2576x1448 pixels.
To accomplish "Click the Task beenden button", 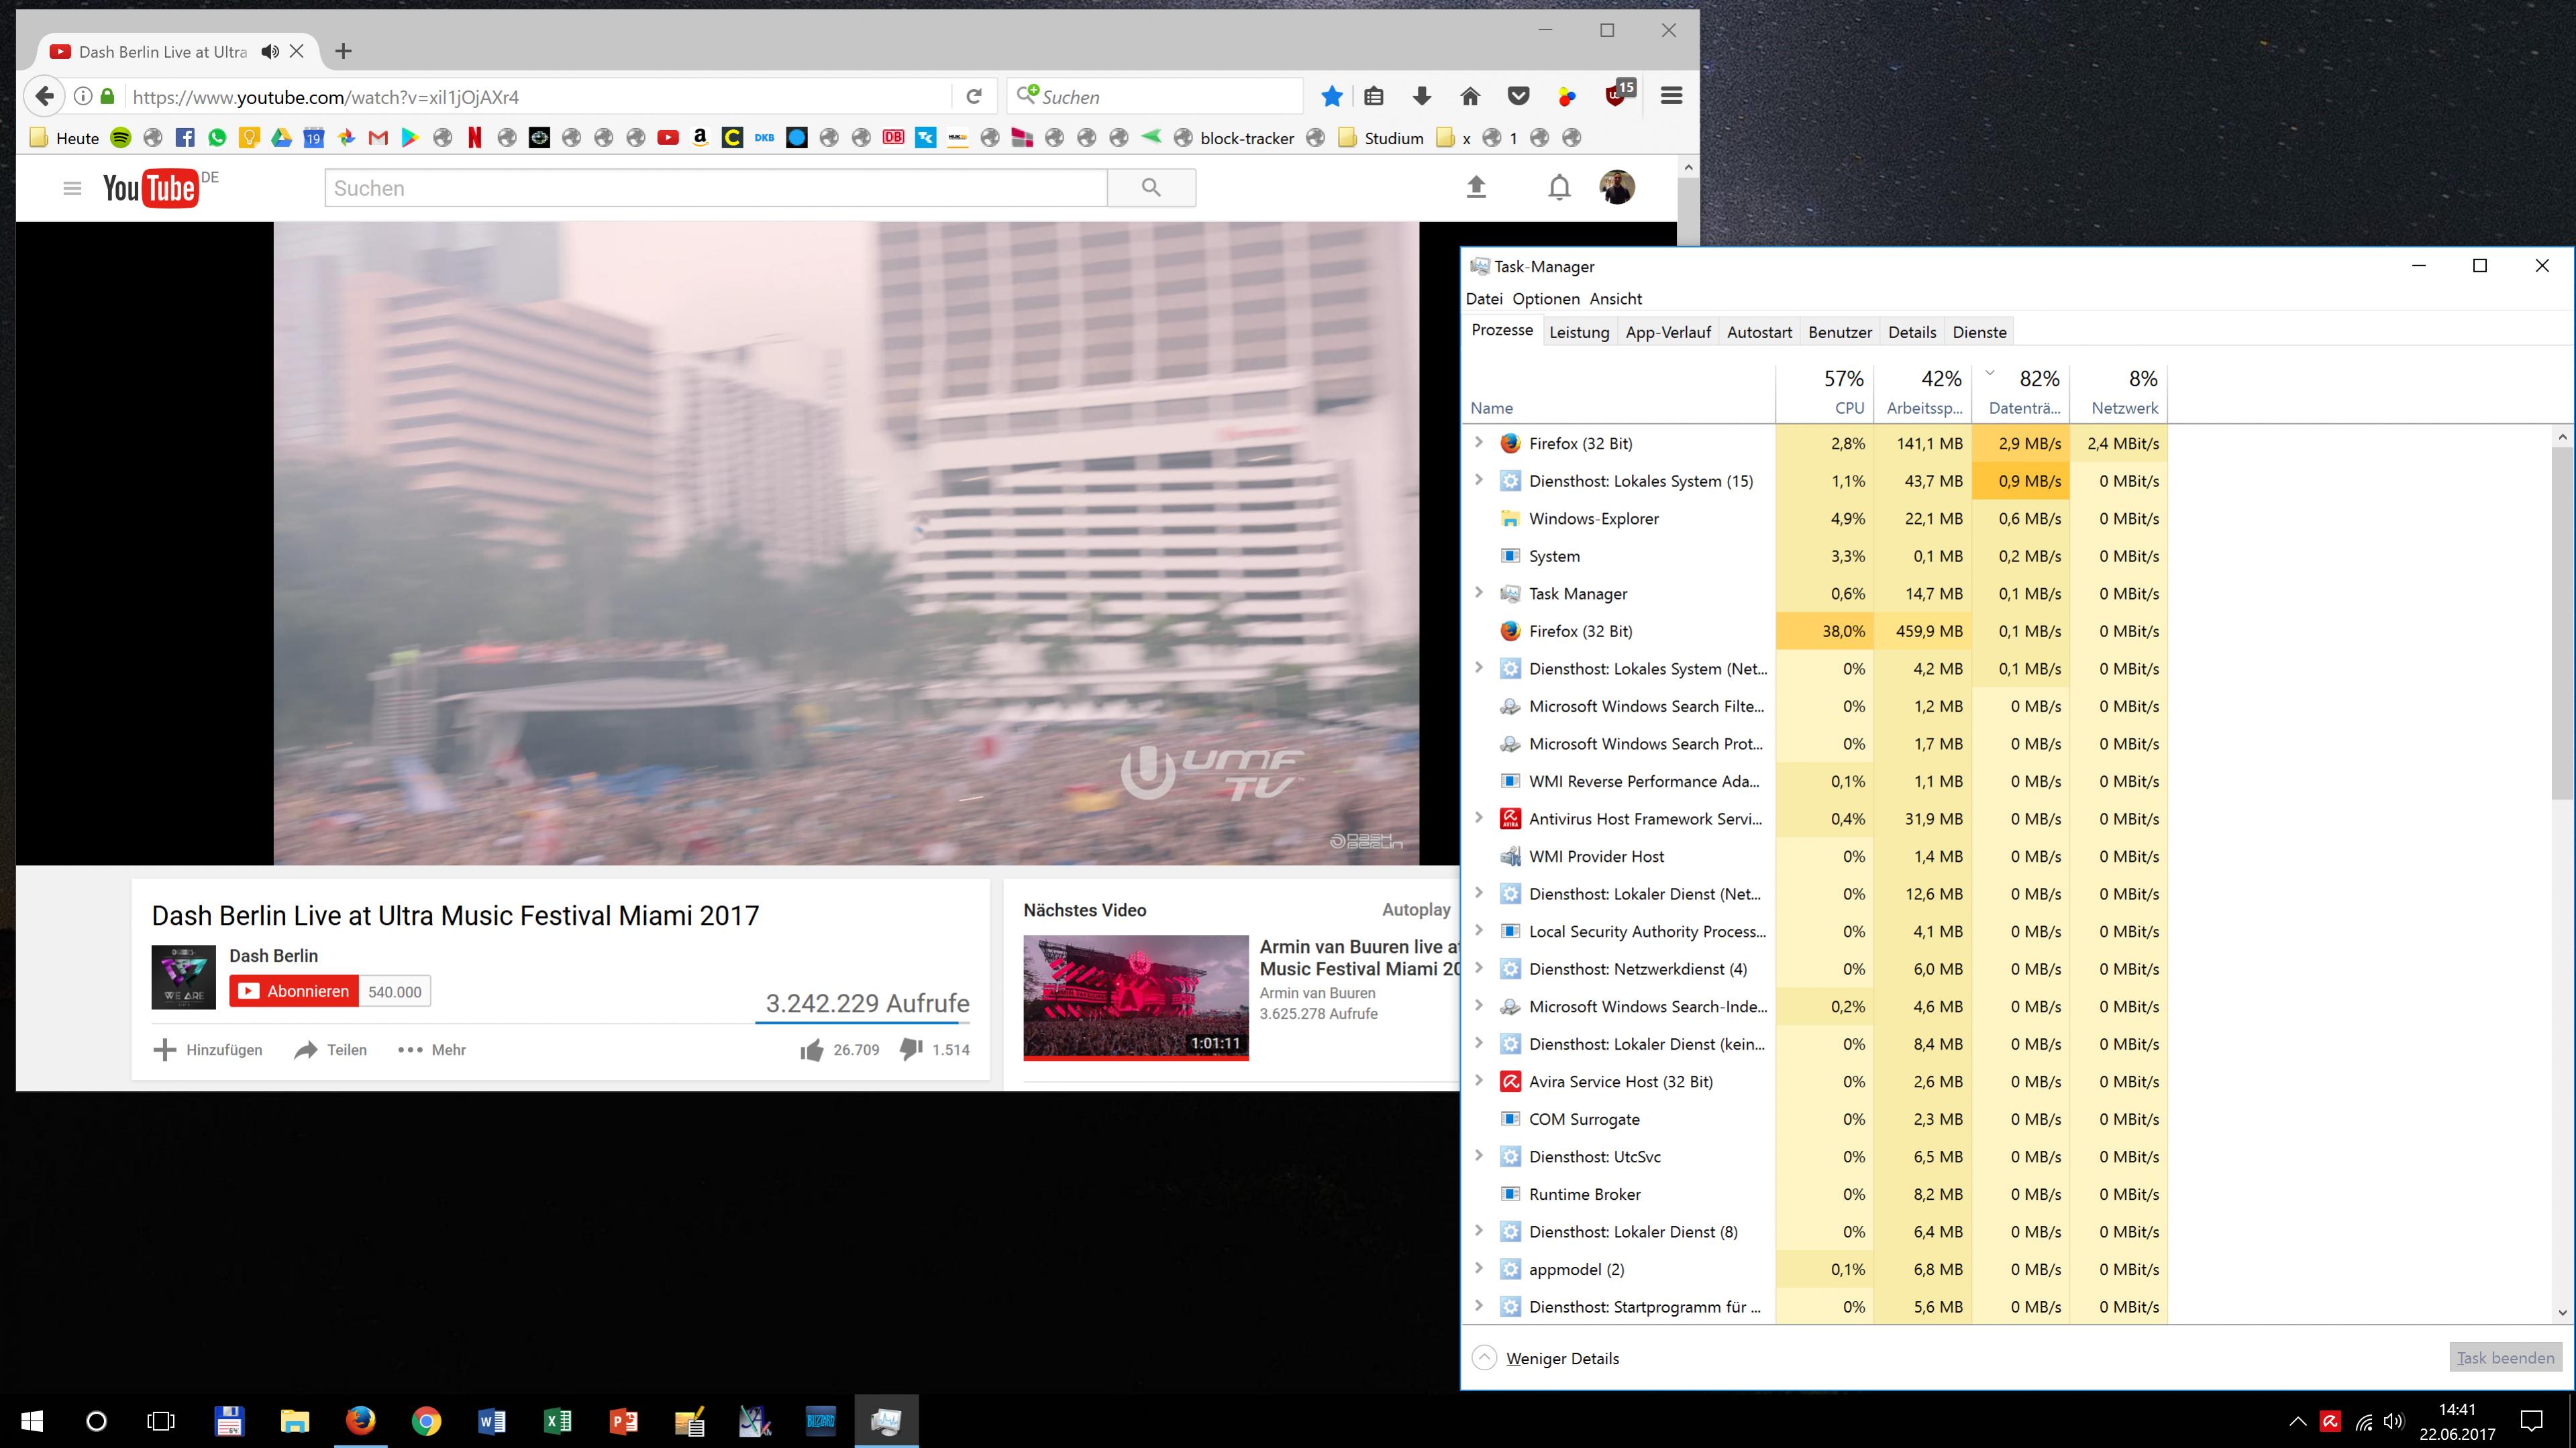I will 2505,1358.
